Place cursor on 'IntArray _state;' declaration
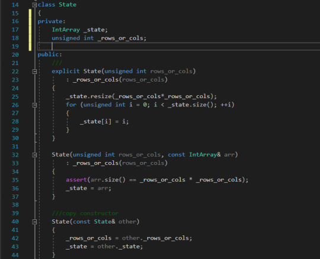Screen dimensions: 320x259 pyautogui.click(x=79, y=30)
